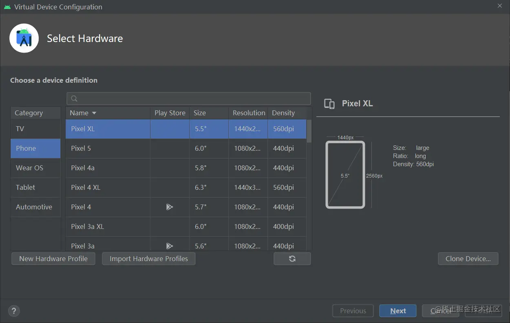Click the magnifier icon in the search box
Viewport: 510px width, 323px height.
point(74,98)
